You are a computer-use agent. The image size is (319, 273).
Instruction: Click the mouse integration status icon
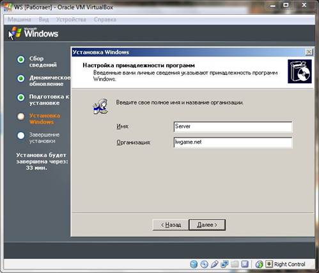(260, 264)
